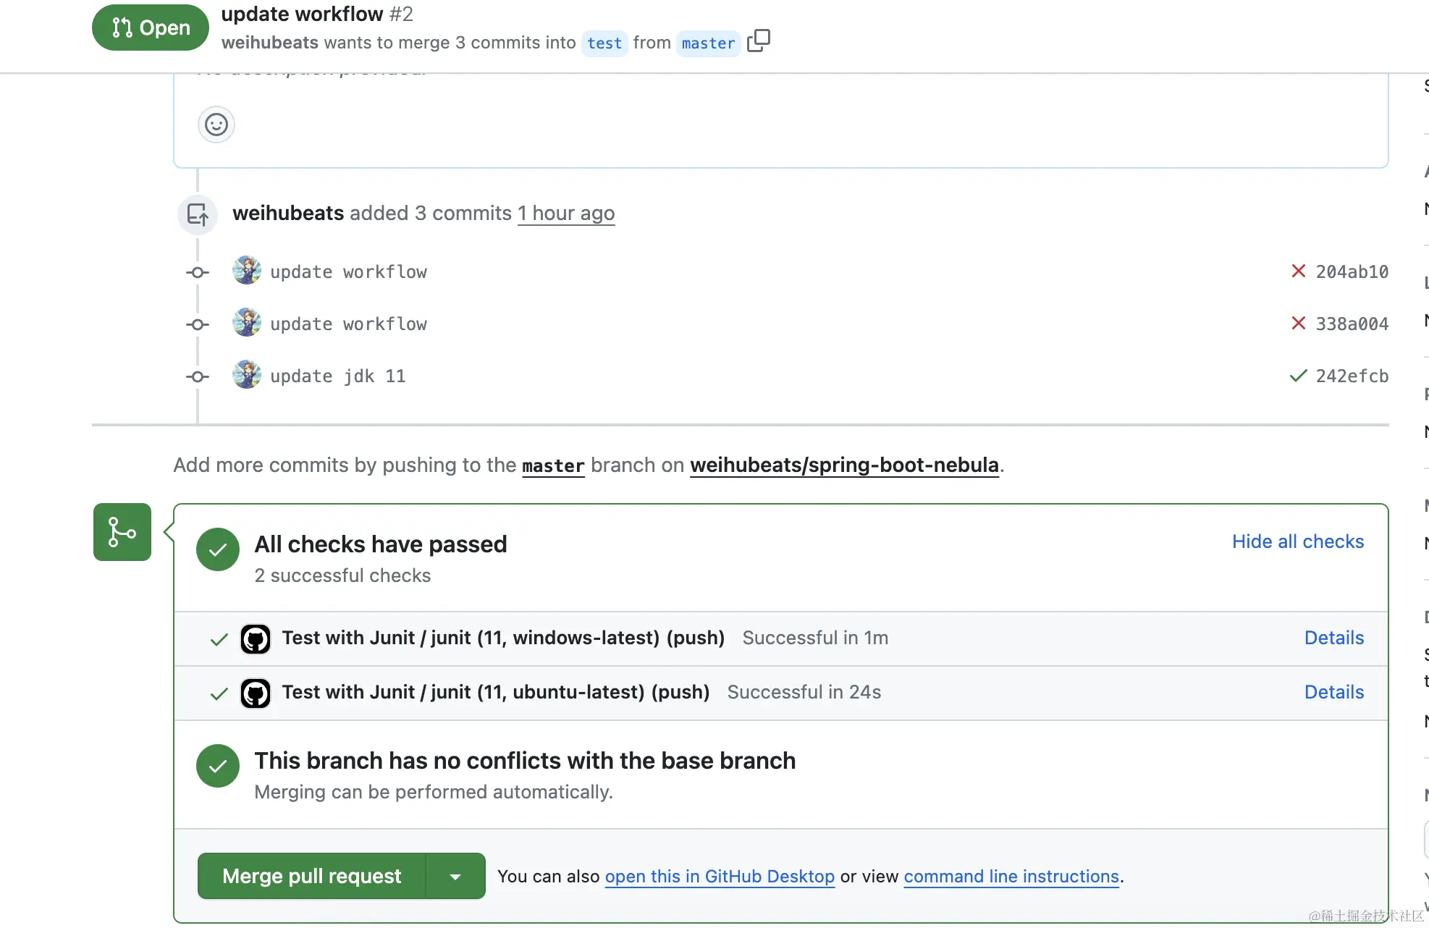Open the emoji reaction picker
The width and height of the screenshot is (1429, 928).
216,125
